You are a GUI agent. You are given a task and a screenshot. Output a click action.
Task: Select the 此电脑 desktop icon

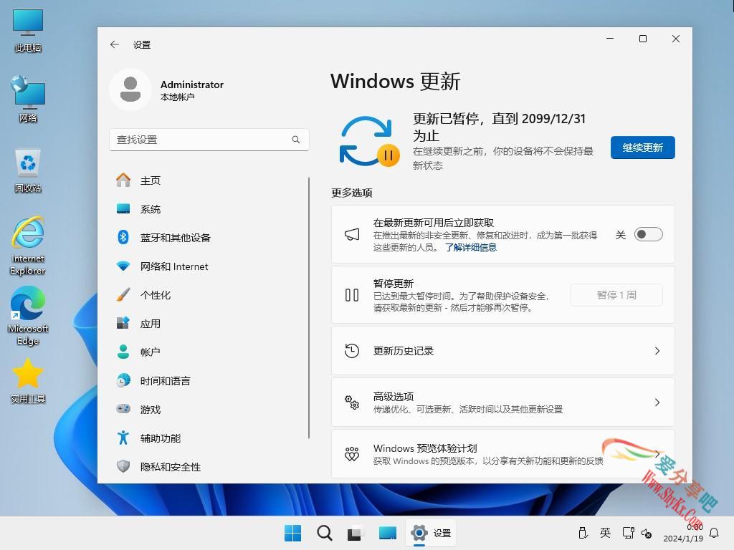[x=28, y=31]
